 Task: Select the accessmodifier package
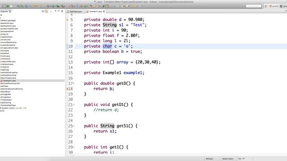point(7,31)
